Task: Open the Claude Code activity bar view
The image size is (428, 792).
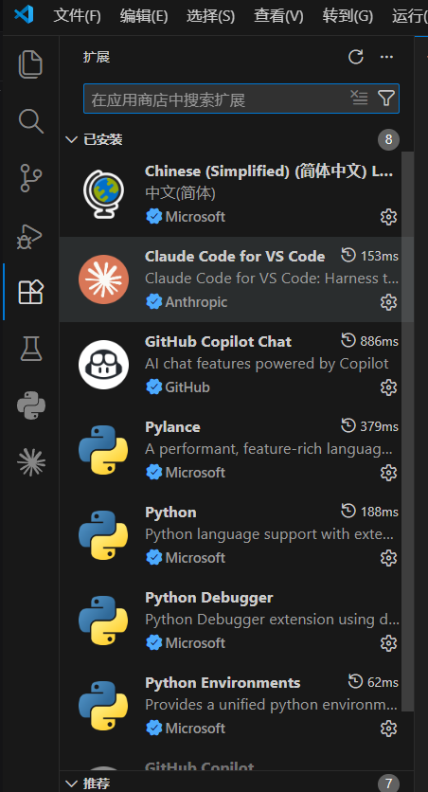Action: pyautogui.click(x=31, y=462)
